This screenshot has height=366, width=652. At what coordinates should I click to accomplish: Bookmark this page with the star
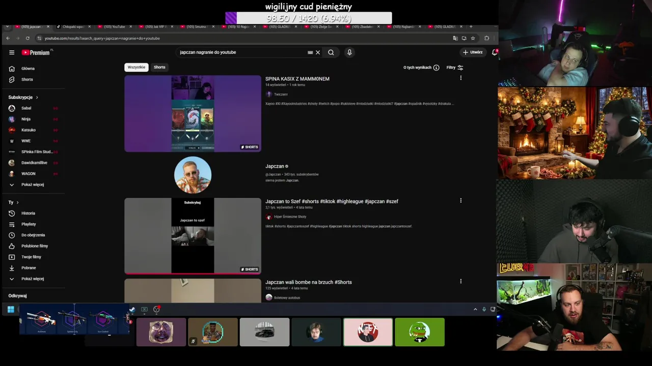point(473,38)
